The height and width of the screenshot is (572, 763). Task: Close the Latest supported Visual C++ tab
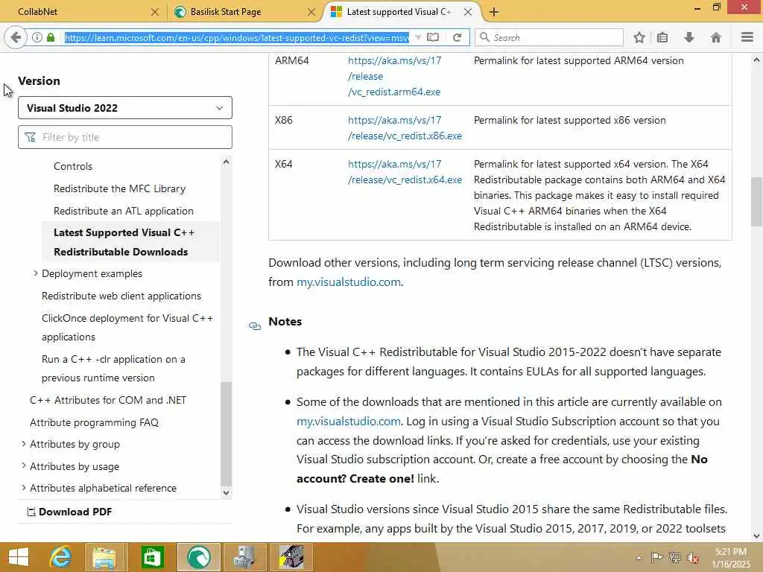tap(468, 12)
